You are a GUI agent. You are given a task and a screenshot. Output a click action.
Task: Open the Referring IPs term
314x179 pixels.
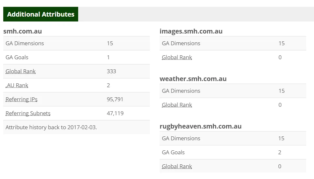pyautogui.click(x=21, y=99)
